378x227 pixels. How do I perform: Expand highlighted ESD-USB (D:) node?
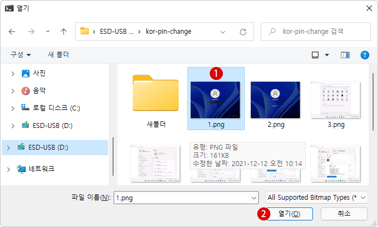click(x=8, y=148)
